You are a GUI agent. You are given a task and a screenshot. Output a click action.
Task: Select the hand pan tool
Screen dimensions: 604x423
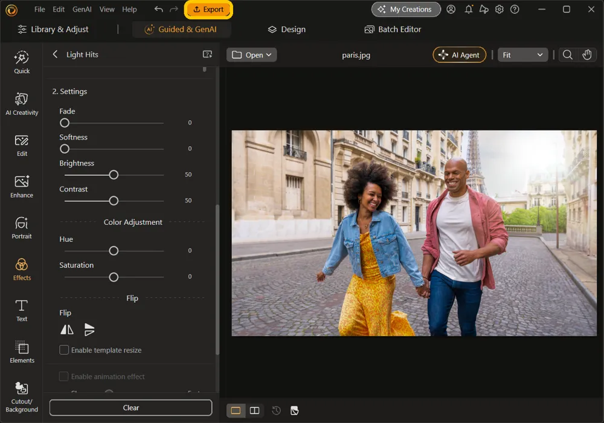click(x=586, y=55)
